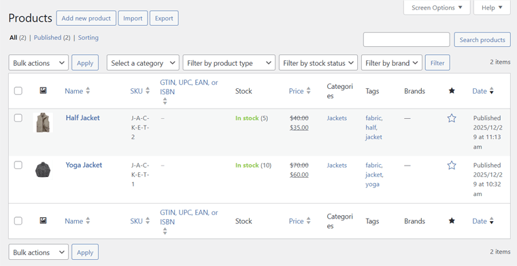Click the jacket tag in Half Jacket row
This screenshot has height=266, width=517.
(x=373, y=137)
